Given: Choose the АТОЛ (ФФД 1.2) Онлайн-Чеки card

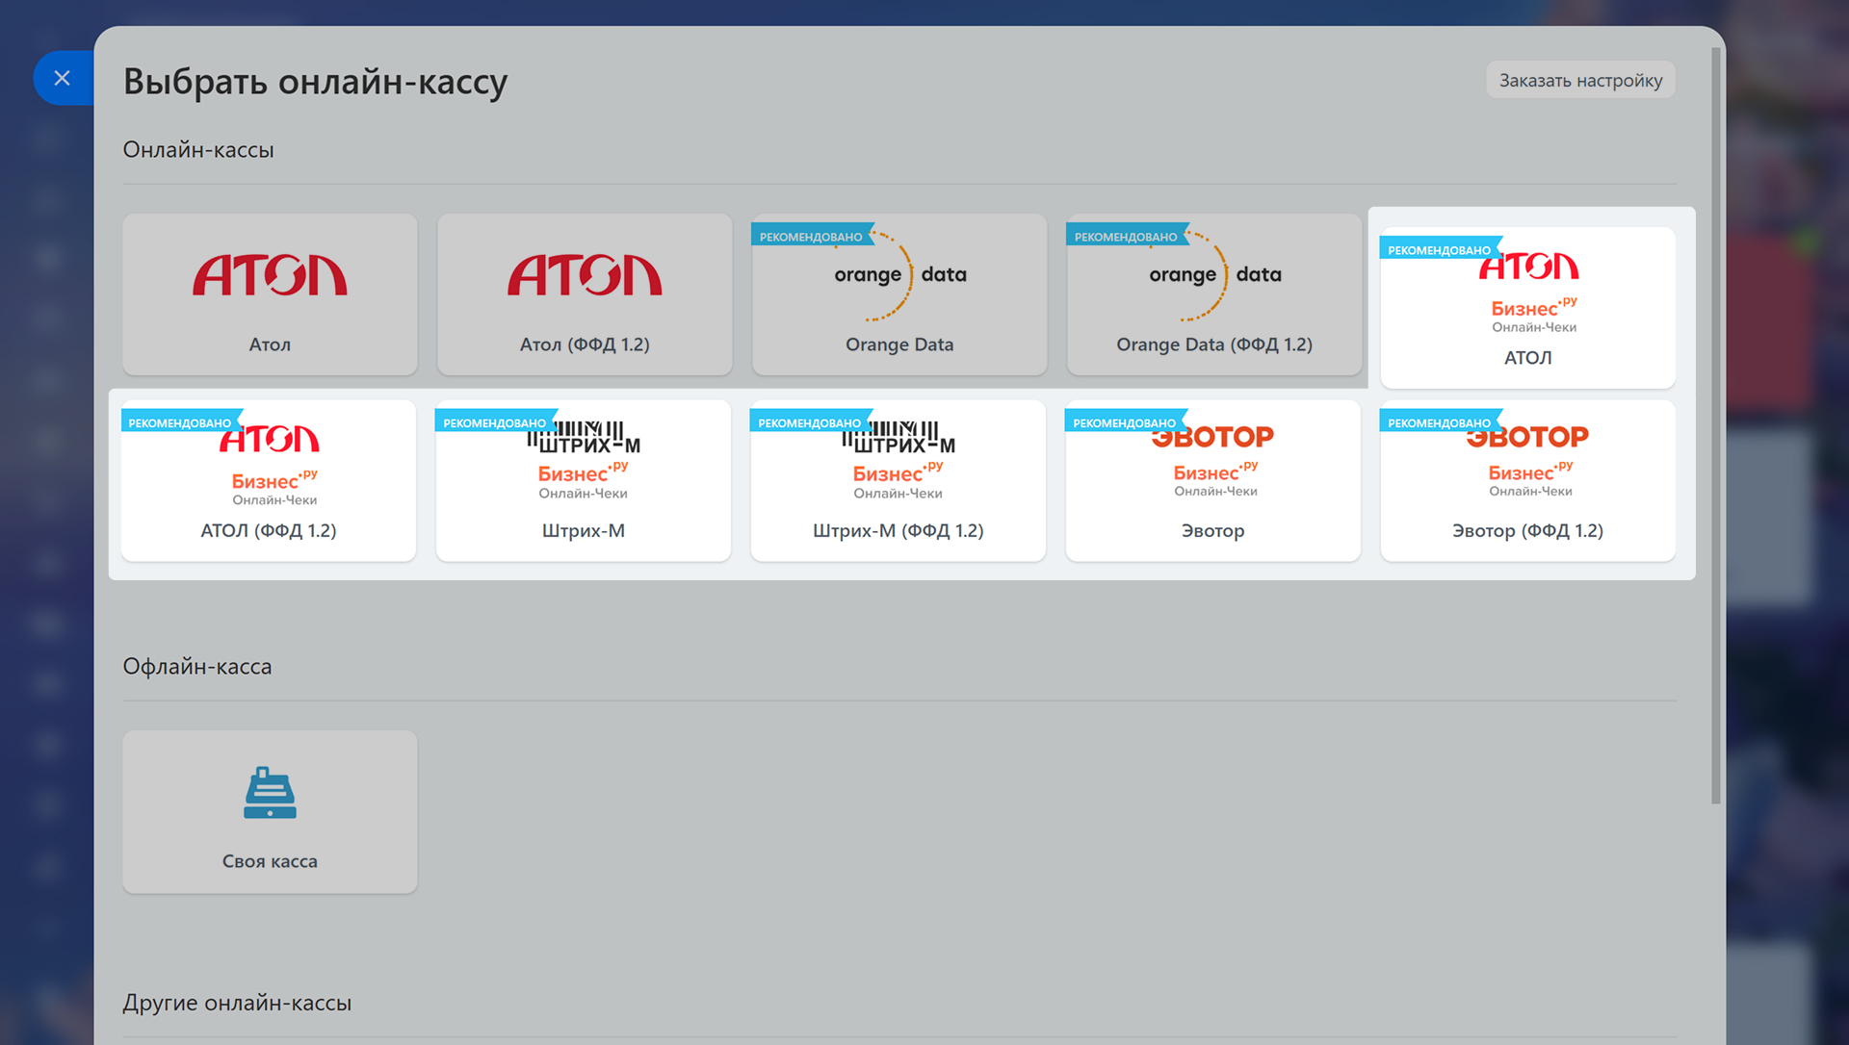Looking at the screenshot, I should pos(269,481).
